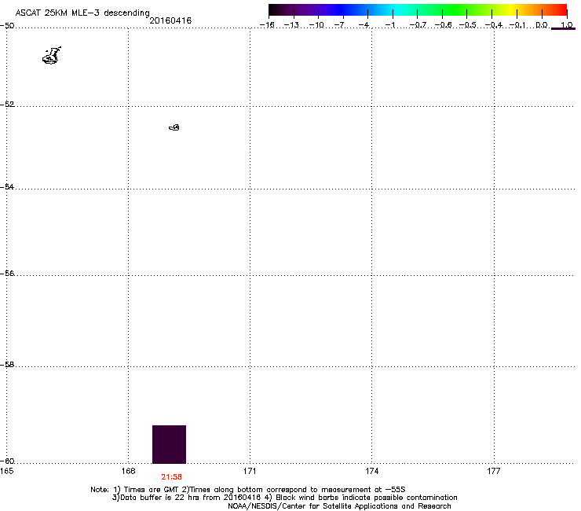The height and width of the screenshot is (511, 581).
Task: Click the color bar label -0.6
Action: point(443,25)
